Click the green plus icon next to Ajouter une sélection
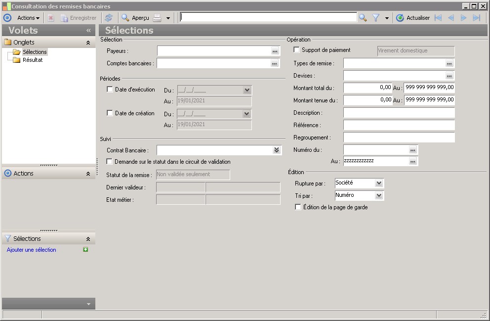Viewport: 490px width, 321px height. pyautogui.click(x=85, y=250)
